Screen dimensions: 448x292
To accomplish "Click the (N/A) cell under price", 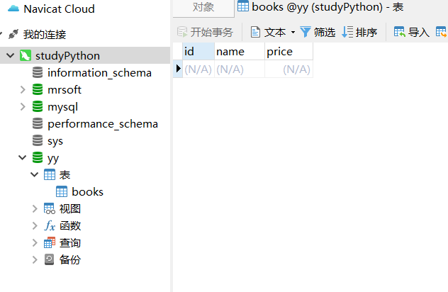I will pyautogui.click(x=289, y=69).
